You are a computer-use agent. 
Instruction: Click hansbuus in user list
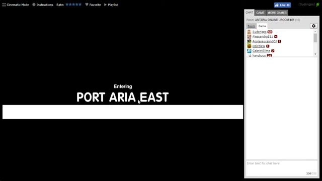pyautogui.click(x=259, y=55)
